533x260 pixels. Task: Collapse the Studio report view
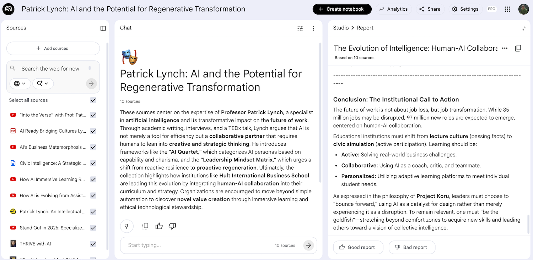click(524, 28)
